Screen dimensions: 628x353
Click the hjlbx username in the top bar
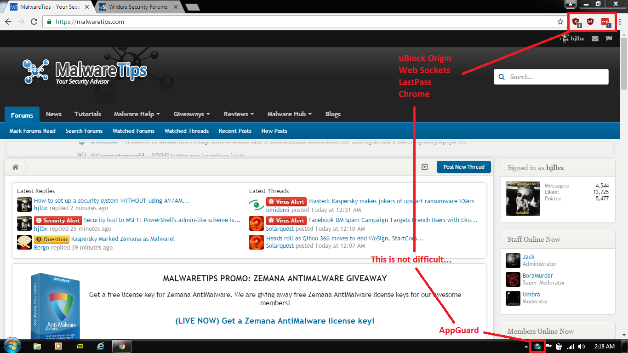[577, 39]
